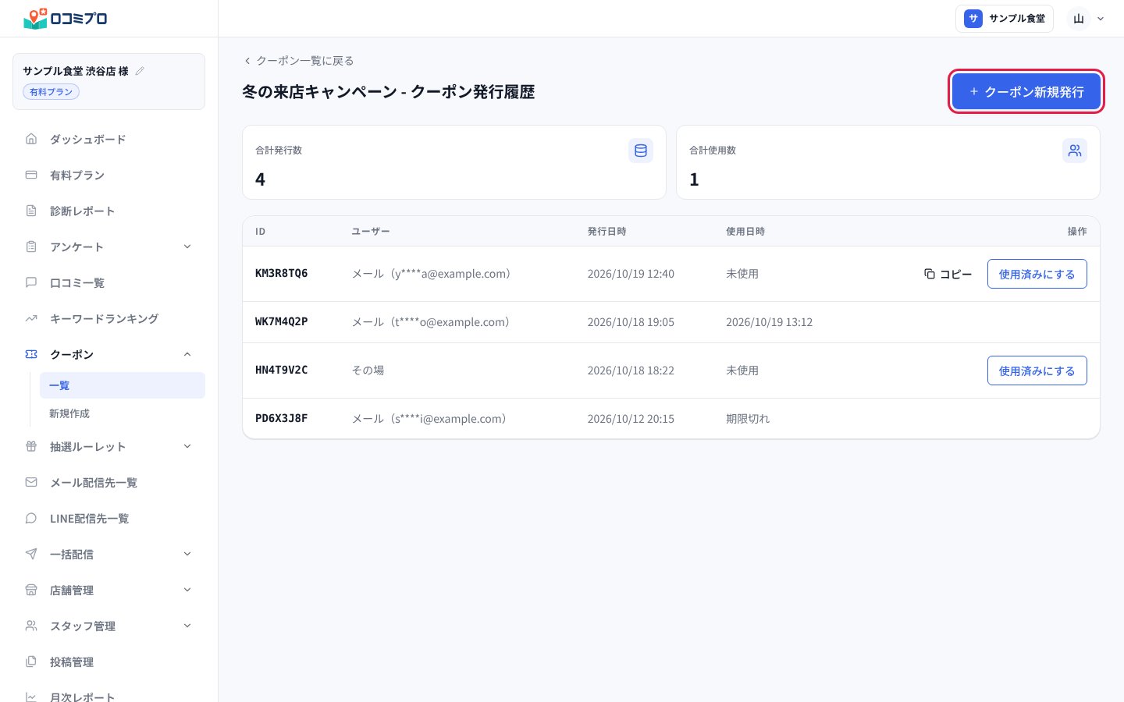1124x702 pixels.
Task: Click the 有料プラン badge under store name
Action: click(x=51, y=92)
